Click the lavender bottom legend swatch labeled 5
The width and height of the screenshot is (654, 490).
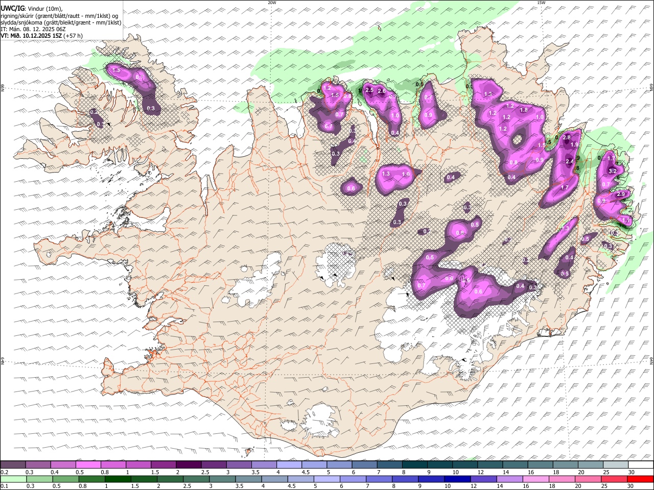tap(327, 479)
